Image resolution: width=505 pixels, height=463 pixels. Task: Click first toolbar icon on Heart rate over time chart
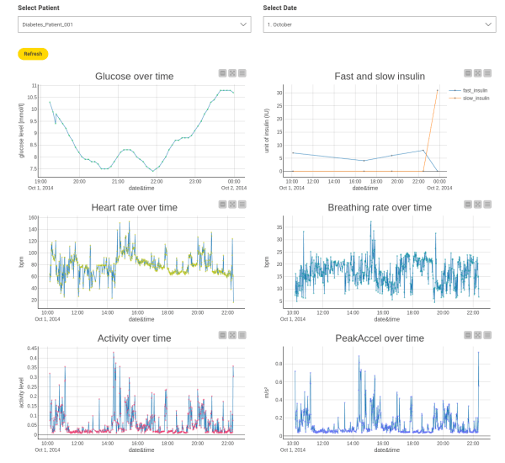pyautogui.click(x=222, y=205)
